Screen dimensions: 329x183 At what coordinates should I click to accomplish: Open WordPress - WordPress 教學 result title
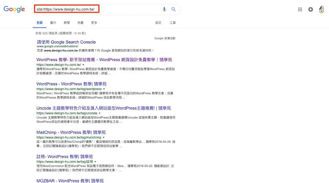[x=71, y=84]
